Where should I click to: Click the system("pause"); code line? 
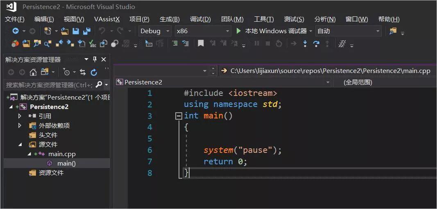(x=243, y=150)
